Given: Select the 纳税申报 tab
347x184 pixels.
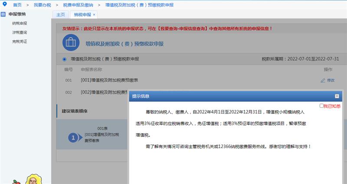Looking at the screenshot, I should [82, 15].
